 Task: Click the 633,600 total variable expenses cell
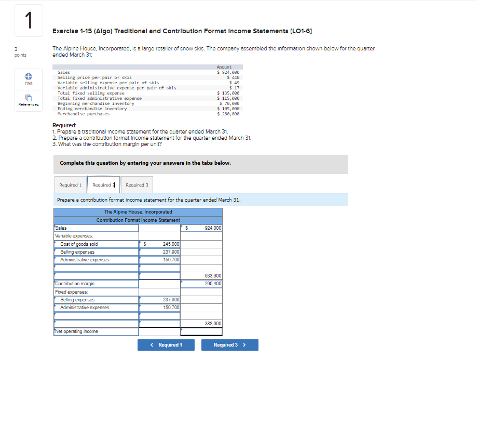click(x=202, y=275)
